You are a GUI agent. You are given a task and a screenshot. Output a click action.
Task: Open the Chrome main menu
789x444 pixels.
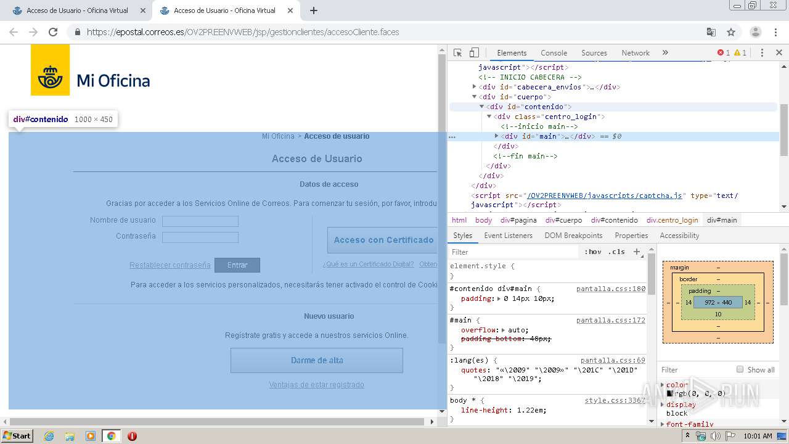tap(777, 32)
